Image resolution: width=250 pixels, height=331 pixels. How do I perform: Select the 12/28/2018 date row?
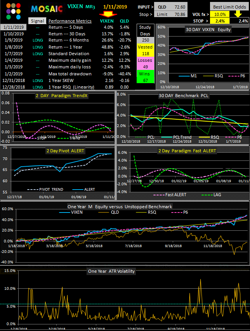pos(14,87)
